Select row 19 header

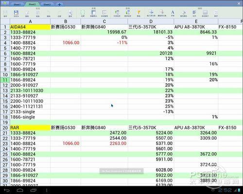(x=5, y=123)
